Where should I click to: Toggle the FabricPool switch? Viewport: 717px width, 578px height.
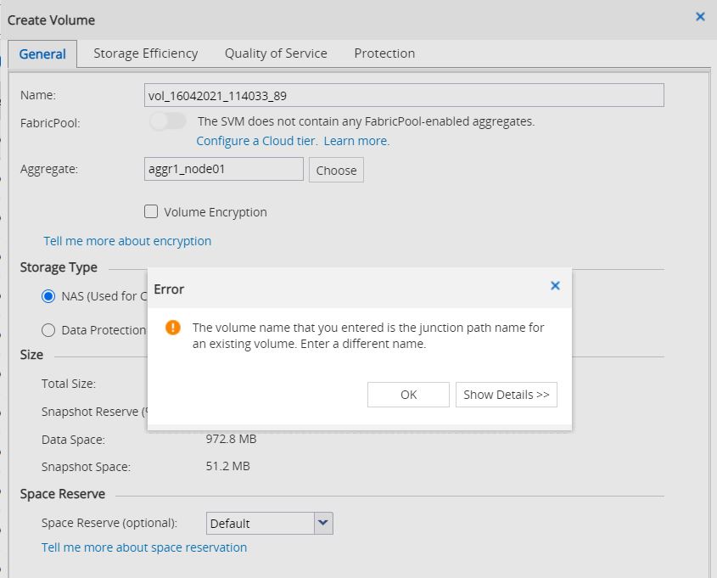(x=167, y=121)
